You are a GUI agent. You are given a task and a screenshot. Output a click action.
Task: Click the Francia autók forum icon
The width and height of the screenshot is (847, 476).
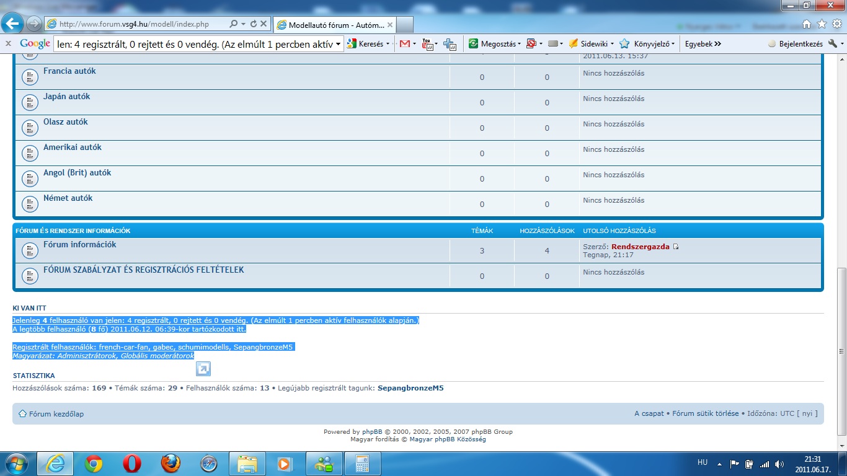point(30,77)
